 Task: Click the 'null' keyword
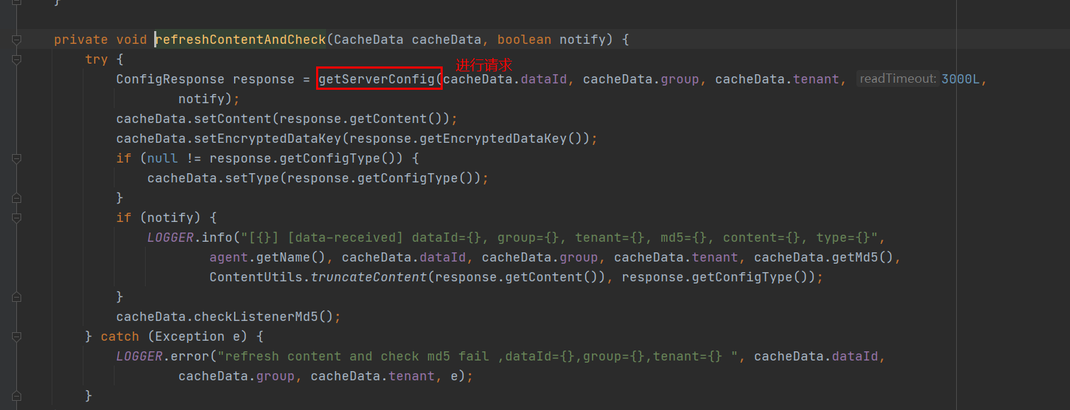(163, 158)
